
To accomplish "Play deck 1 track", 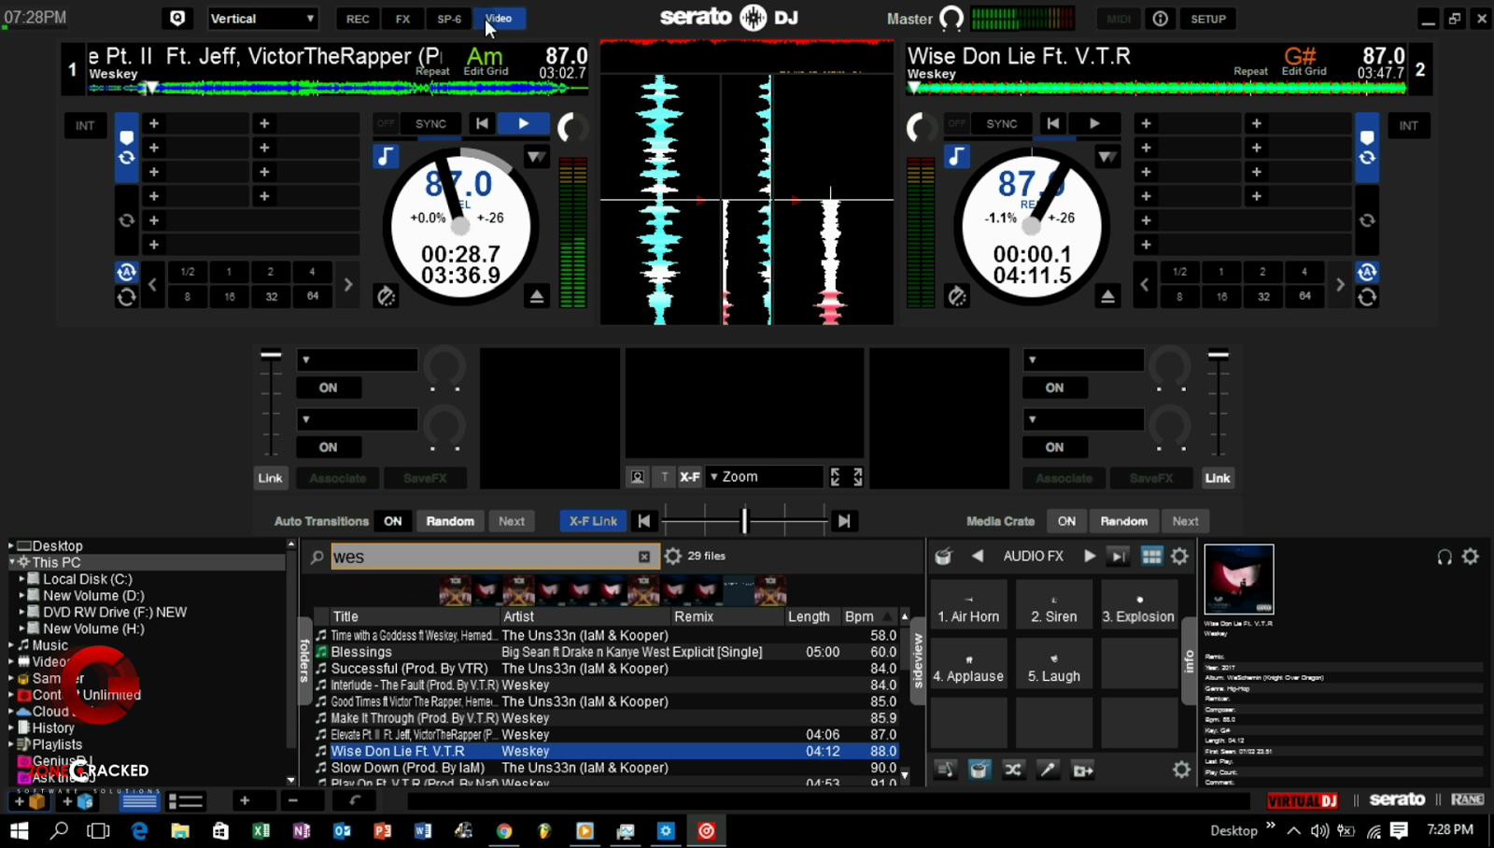I will 524,123.
